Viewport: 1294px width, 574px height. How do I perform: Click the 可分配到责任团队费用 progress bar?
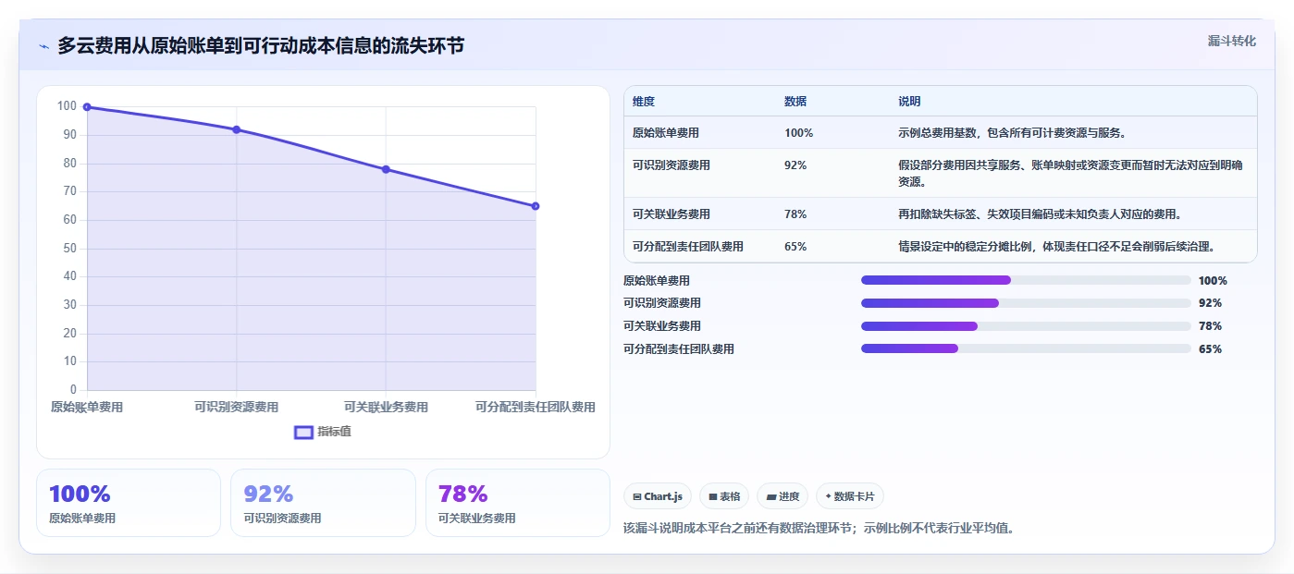(1026, 348)
